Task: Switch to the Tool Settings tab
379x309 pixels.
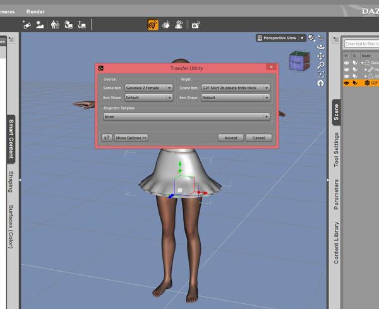Action: (336, 150)
